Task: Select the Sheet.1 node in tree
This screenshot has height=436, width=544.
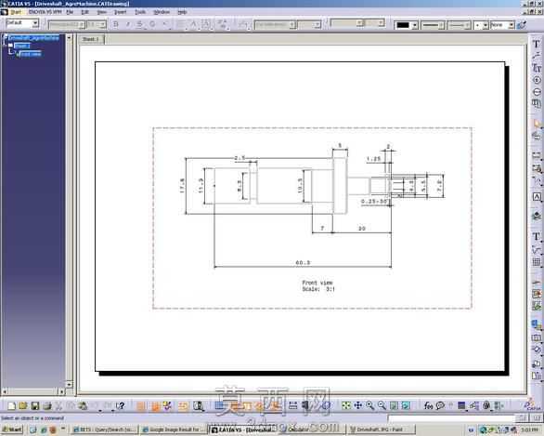Action: tap(22, 46)
